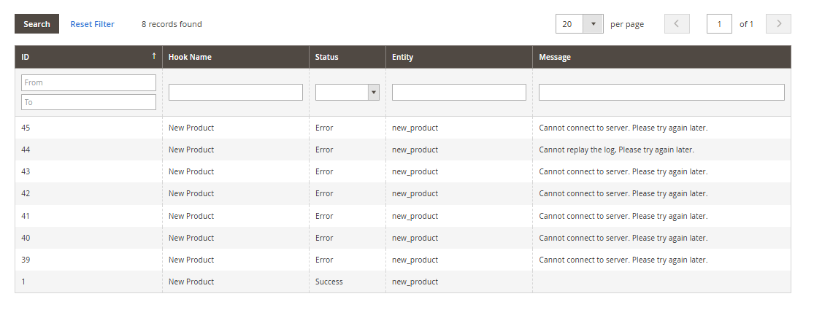Click the ID To filter field
The height and width of the screenshot is (318, 814).
(x=88, y=102)
